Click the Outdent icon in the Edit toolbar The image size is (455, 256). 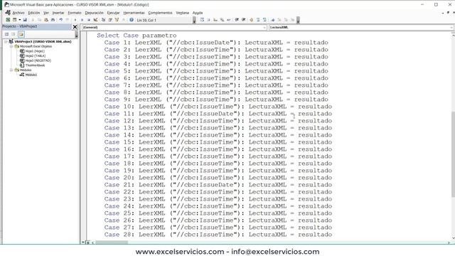point(243,20)
